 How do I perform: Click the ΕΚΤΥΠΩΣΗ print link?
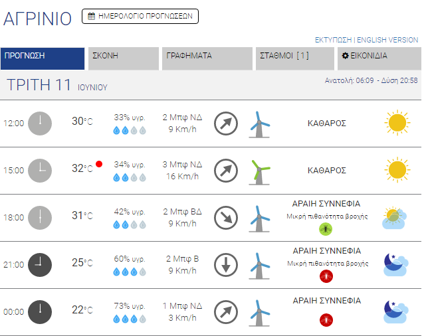coord(334,40)
